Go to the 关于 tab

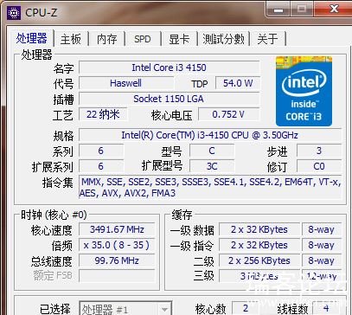coord(267,39)
